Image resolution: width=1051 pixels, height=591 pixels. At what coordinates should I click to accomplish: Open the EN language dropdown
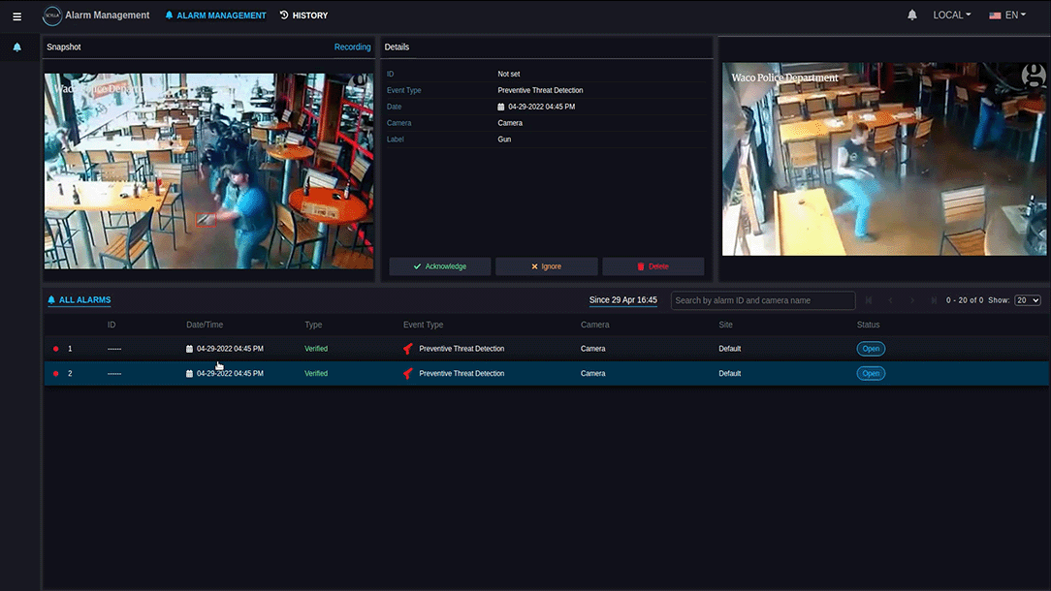pyautogui.click(x=1006, y=16)
